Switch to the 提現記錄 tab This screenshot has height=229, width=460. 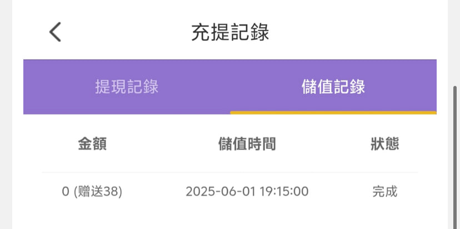coord(127,87)
